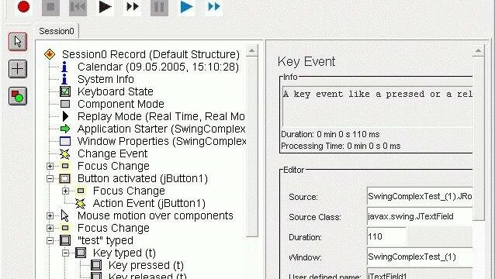Select the "test" typed tree entry

tap(106, 240)
